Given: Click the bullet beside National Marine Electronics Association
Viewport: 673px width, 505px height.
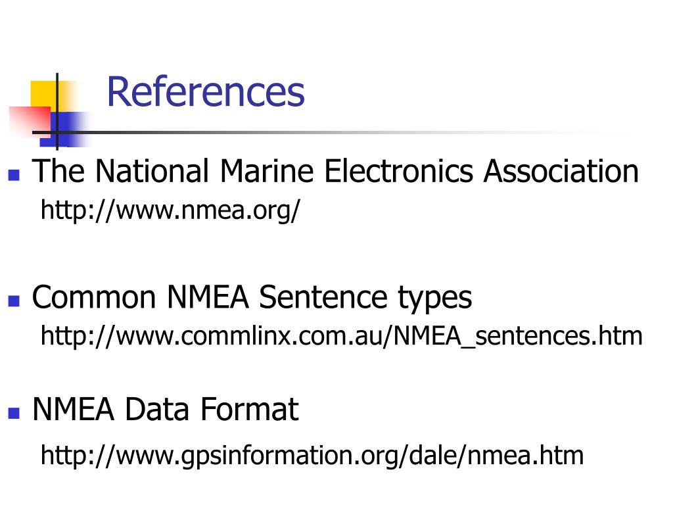Looking at the screenshot, I should pyautogui.click(x=13, y=176).
